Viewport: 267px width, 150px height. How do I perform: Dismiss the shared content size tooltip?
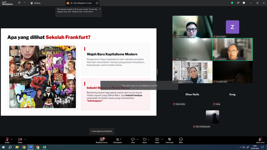100,9
